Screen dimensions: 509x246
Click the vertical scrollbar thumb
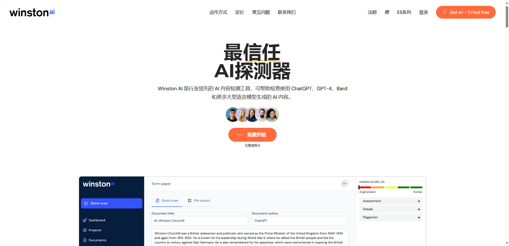point(507,17)
